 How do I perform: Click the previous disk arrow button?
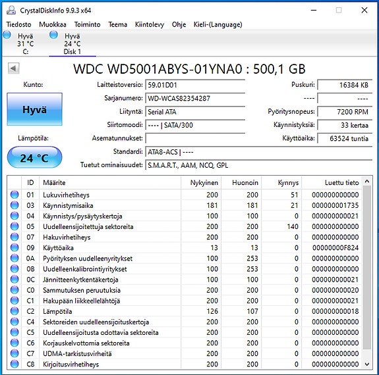click(14, 68)
